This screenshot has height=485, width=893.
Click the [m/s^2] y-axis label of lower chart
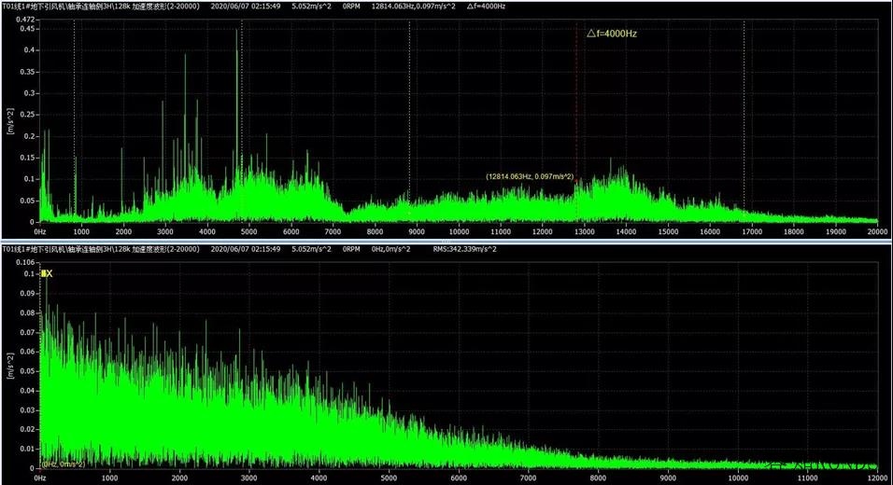click(7, 367)
